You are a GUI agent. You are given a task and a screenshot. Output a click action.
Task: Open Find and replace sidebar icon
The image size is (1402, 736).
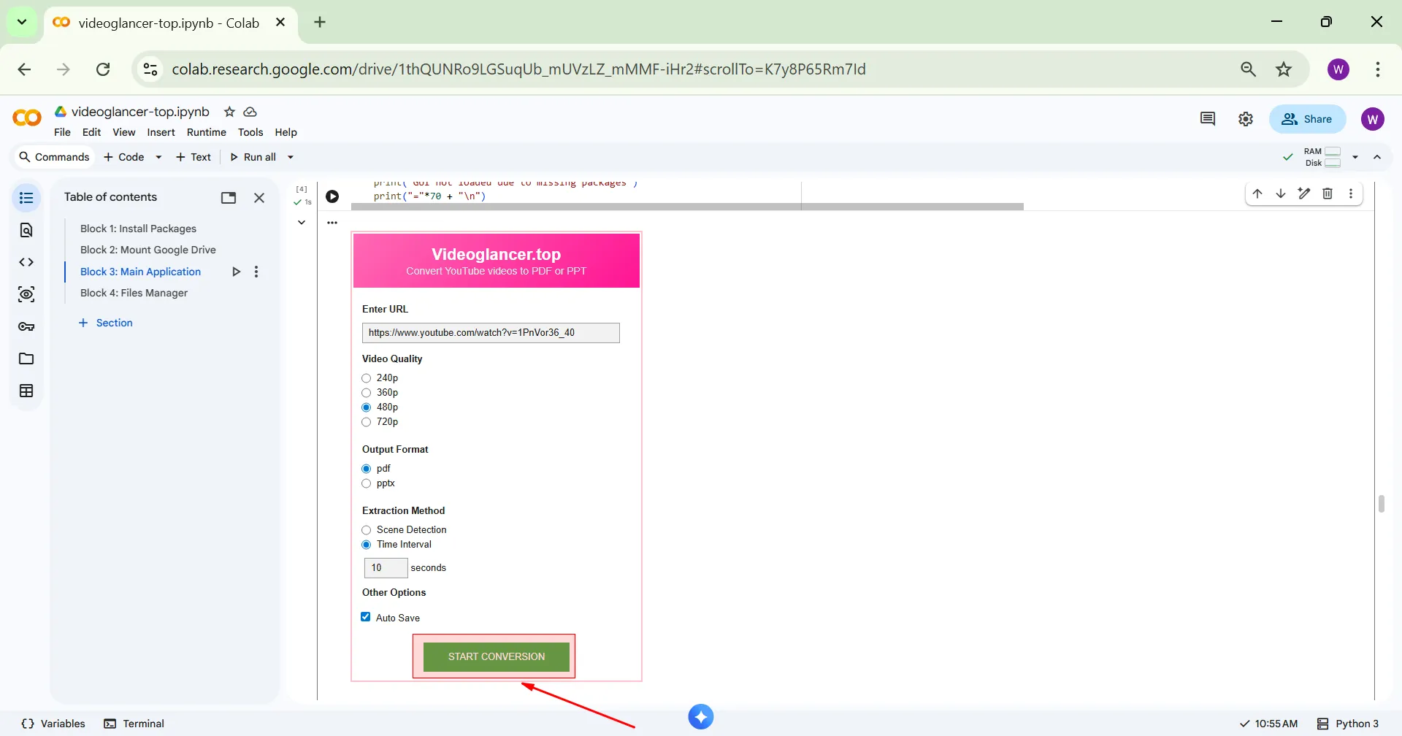[26, 230]
